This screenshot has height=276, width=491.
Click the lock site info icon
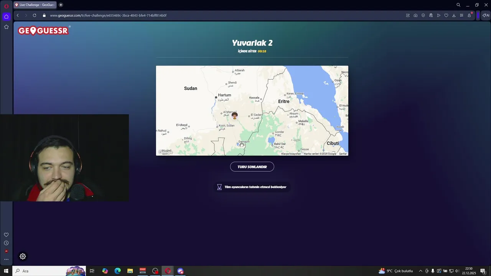44,15
